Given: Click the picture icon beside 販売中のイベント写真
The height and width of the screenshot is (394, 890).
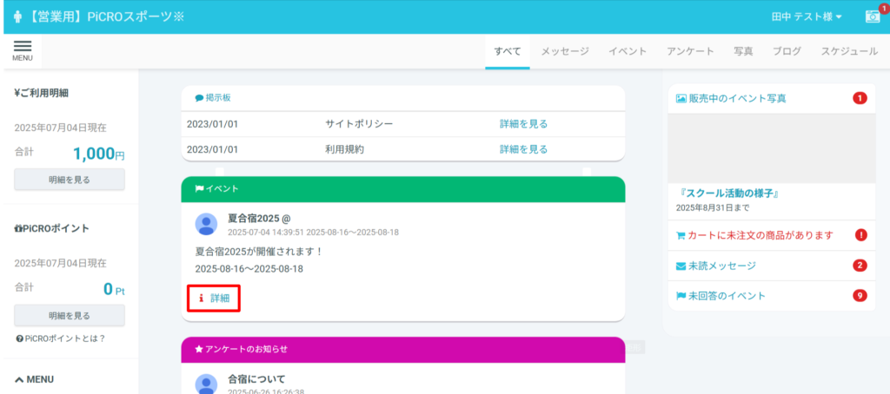Looking at the screenshot, I should click(x=681, y=98).
